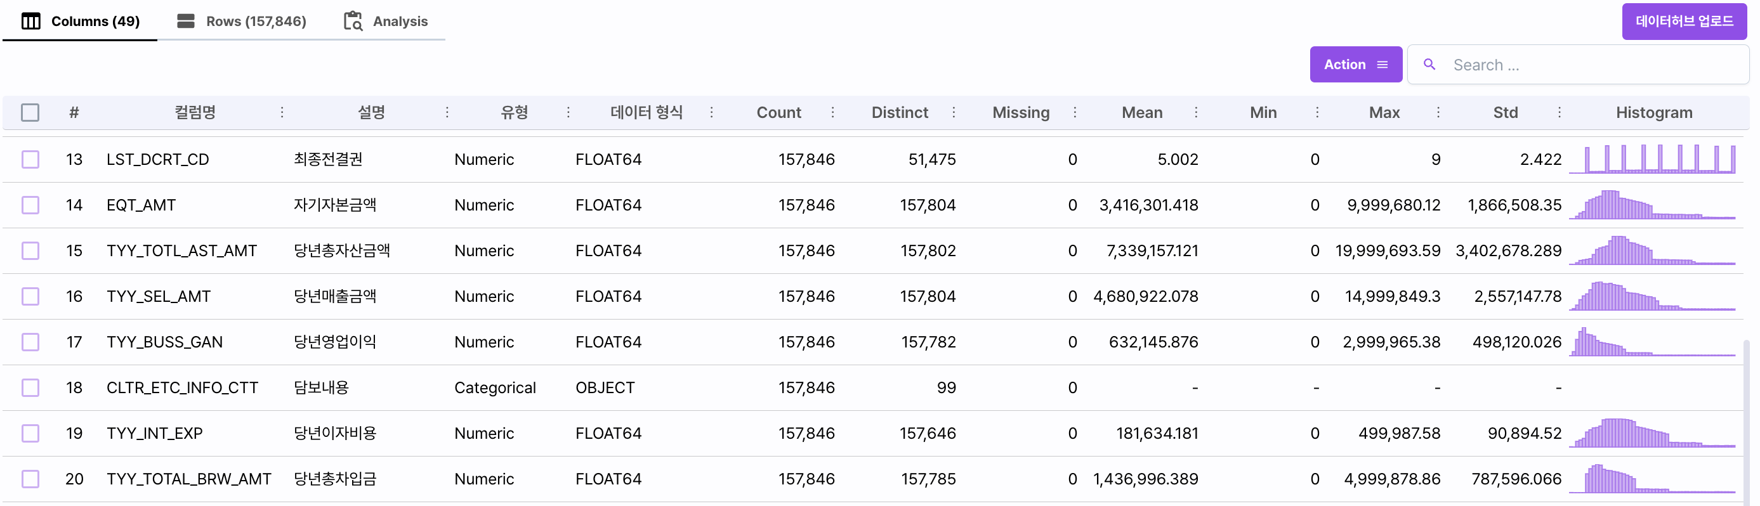1760x506 pixels.
Task: Click the TYY_BUSS_GAN histogram thumbnail
Action: [1652, 342]
